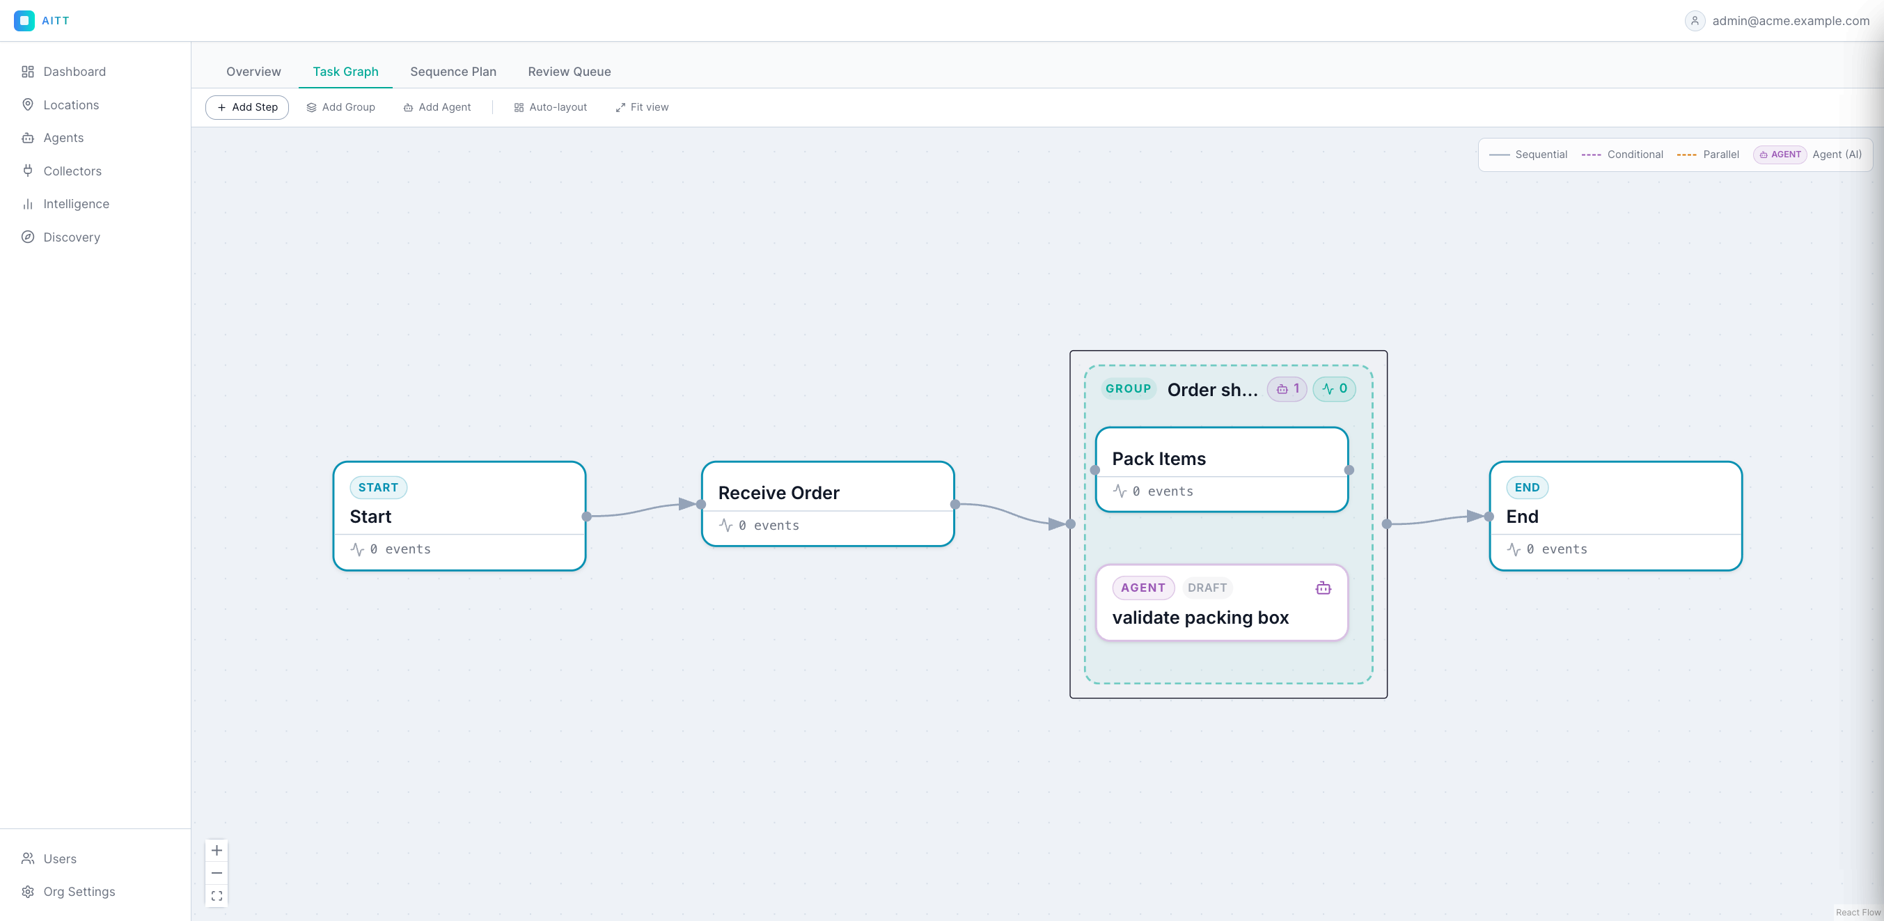Image resolution: width=1884 pixels, height=921 pixels.
Task: Select the Start node
Action: pyautogui.click(x=460, y=517)
